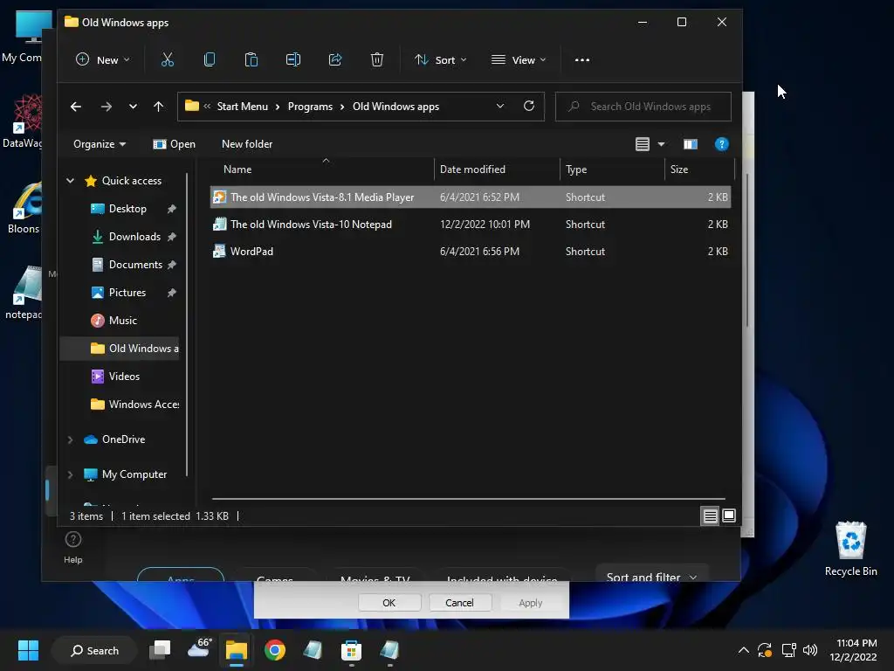
Task: Click the Rename icon in toolbar
Action: pyautogui.click(x=293, y=59)
